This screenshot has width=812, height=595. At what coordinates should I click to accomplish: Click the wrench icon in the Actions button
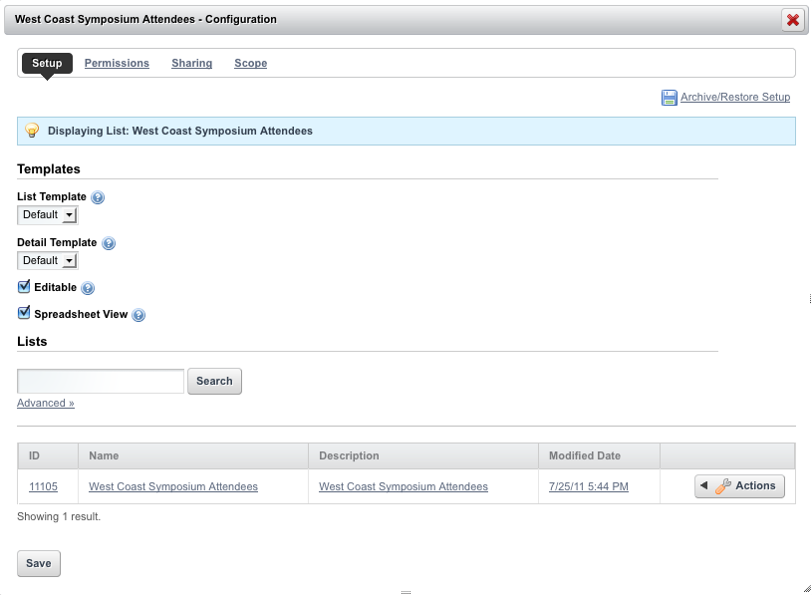[723, 486]
